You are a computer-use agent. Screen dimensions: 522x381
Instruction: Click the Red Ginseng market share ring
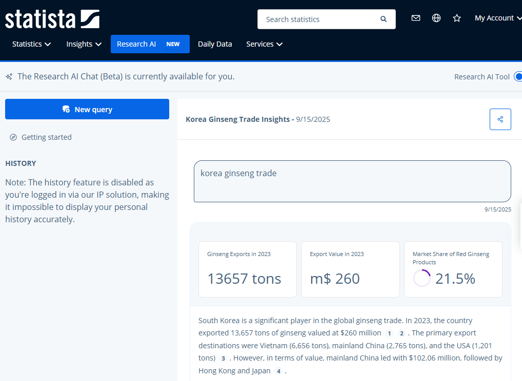click(421, 278)
